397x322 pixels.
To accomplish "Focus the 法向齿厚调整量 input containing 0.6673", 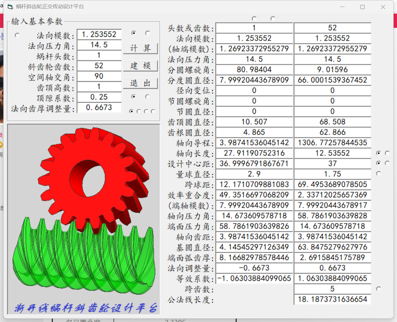I will click(x=99, y=108).
